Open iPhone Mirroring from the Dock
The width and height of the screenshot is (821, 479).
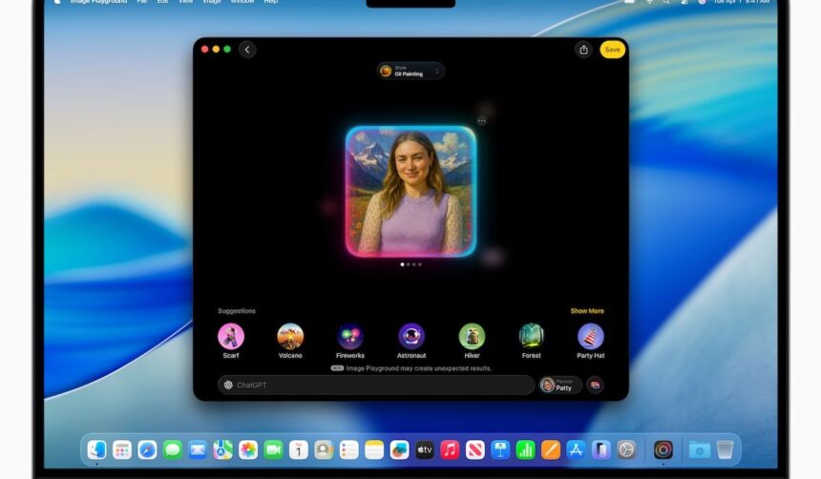point(600,449)
